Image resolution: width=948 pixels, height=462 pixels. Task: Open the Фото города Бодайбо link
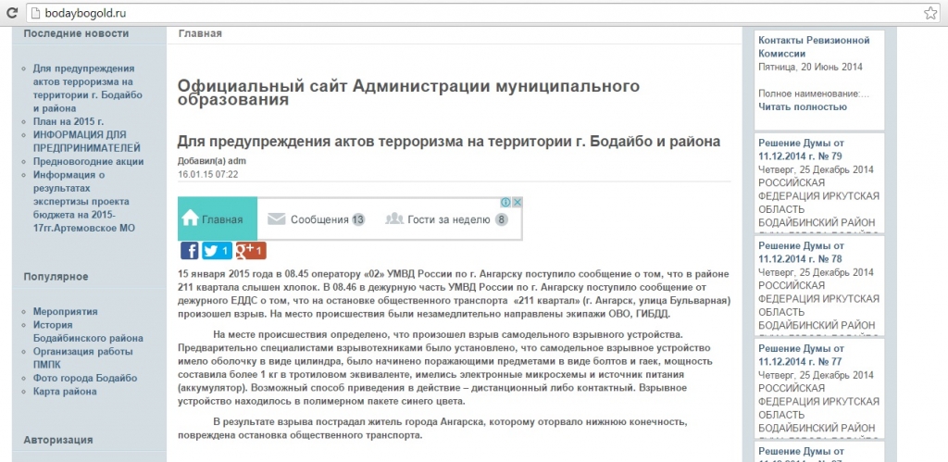click(85, 378)
